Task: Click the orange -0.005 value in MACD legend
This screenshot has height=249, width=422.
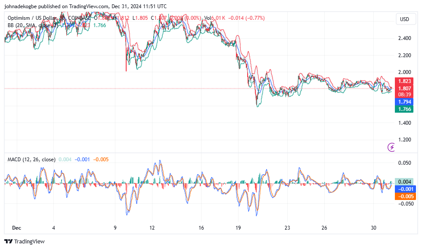Action: coord(101,160)
